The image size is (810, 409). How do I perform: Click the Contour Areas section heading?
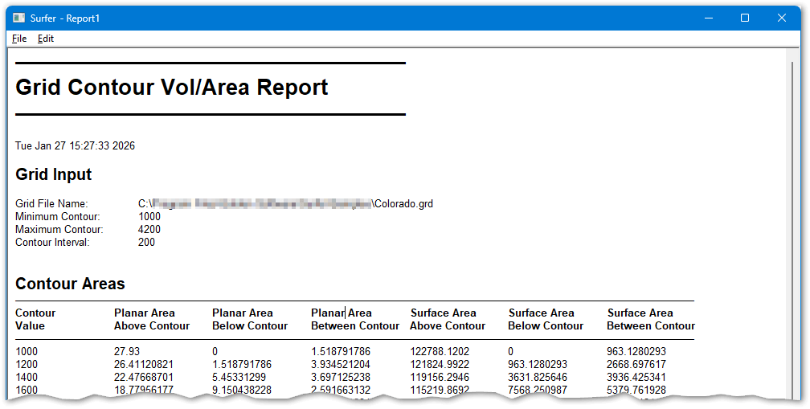pyautogui.click(x=70, y=284)
